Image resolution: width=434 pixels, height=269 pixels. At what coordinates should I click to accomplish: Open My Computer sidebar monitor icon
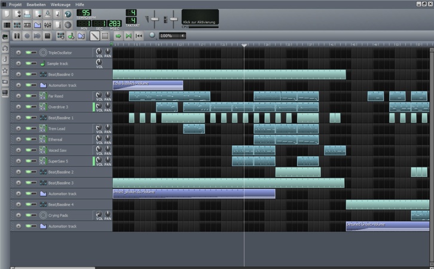[x=5, y=93]
